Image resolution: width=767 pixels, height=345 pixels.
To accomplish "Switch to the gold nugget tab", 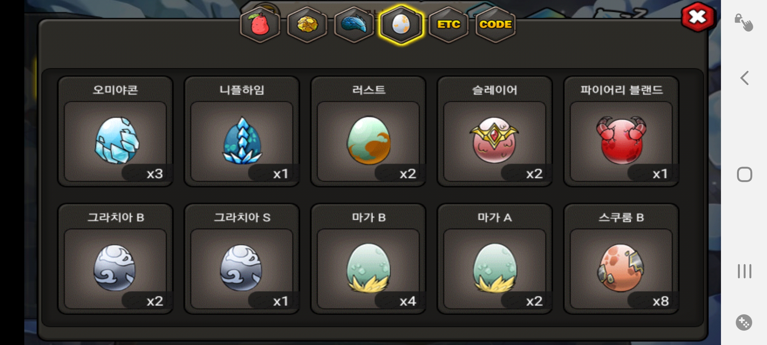I will click(x=307, y=25).
